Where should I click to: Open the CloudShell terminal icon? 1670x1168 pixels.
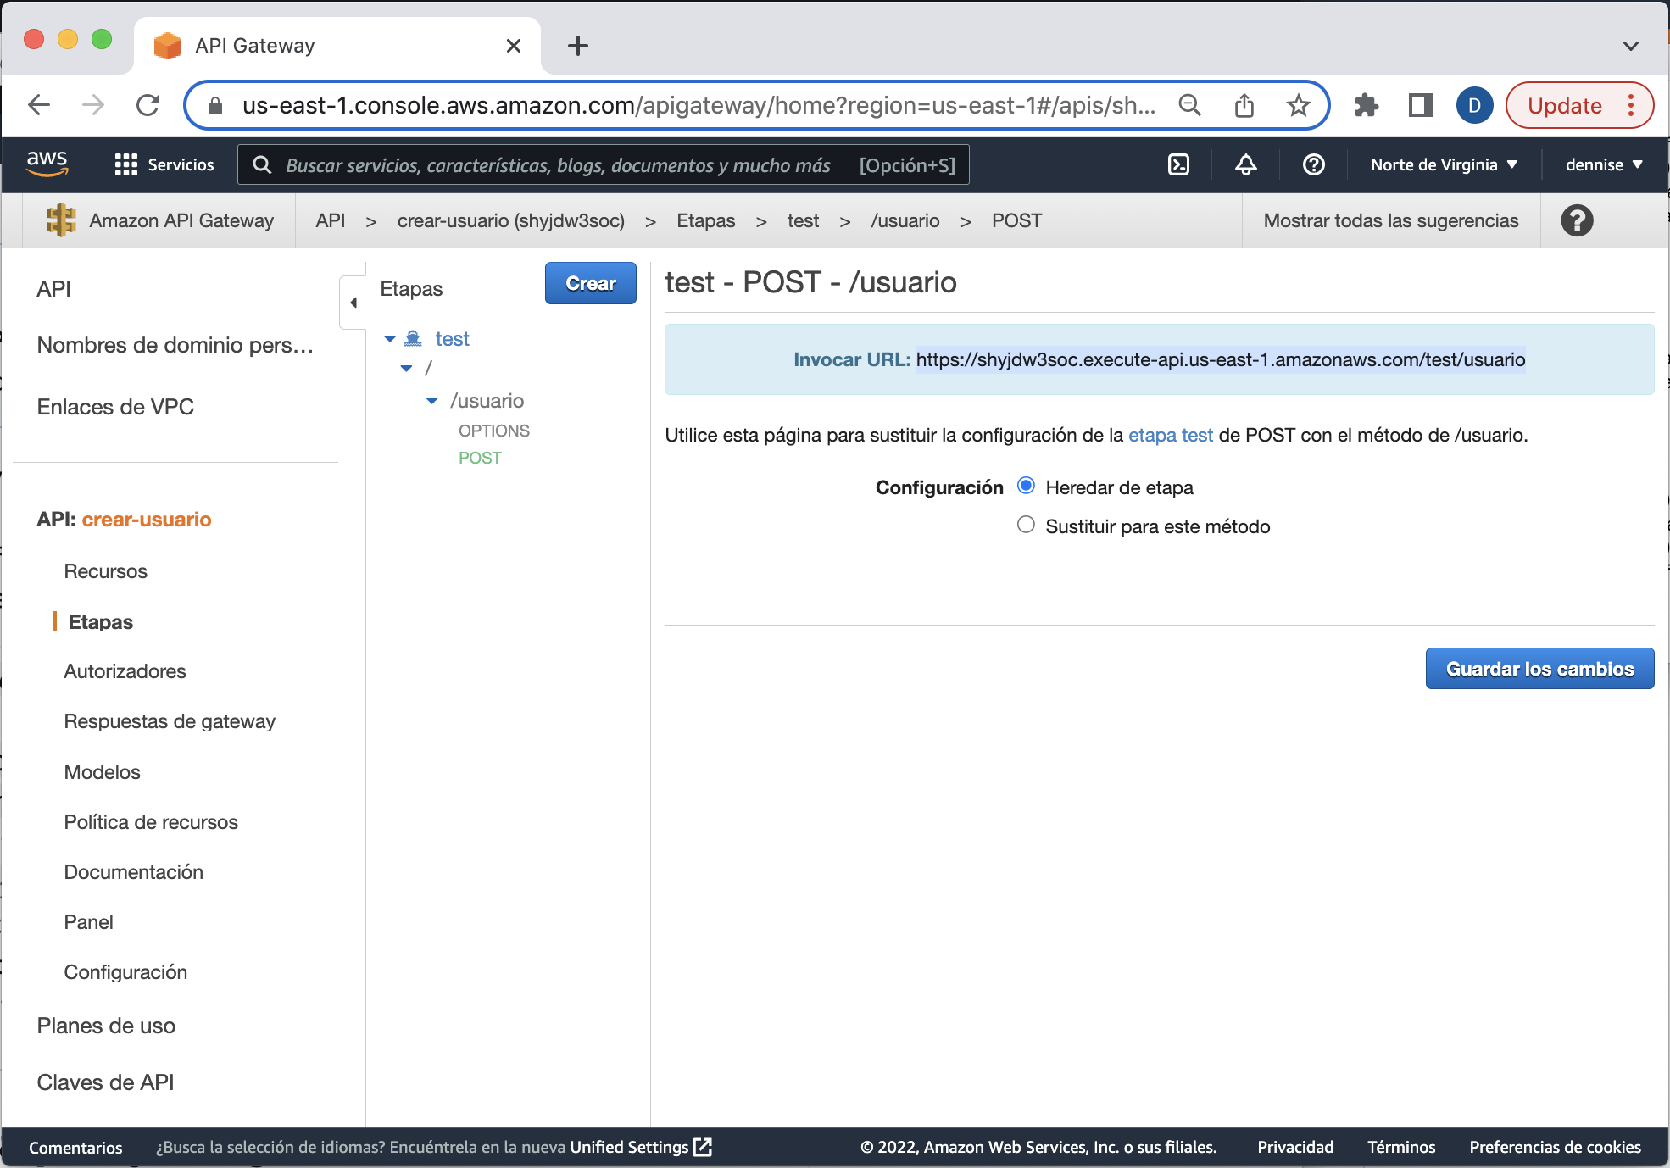pyautogui.click(x=1178, y=164)
